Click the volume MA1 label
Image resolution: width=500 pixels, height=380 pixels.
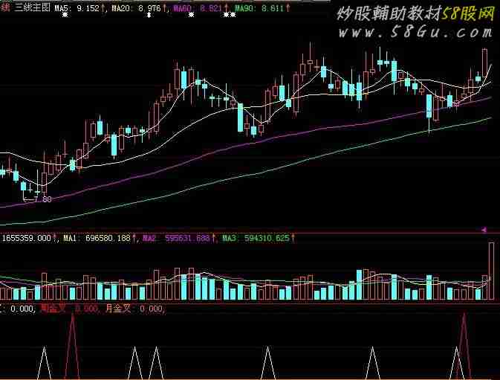(97, 238)
